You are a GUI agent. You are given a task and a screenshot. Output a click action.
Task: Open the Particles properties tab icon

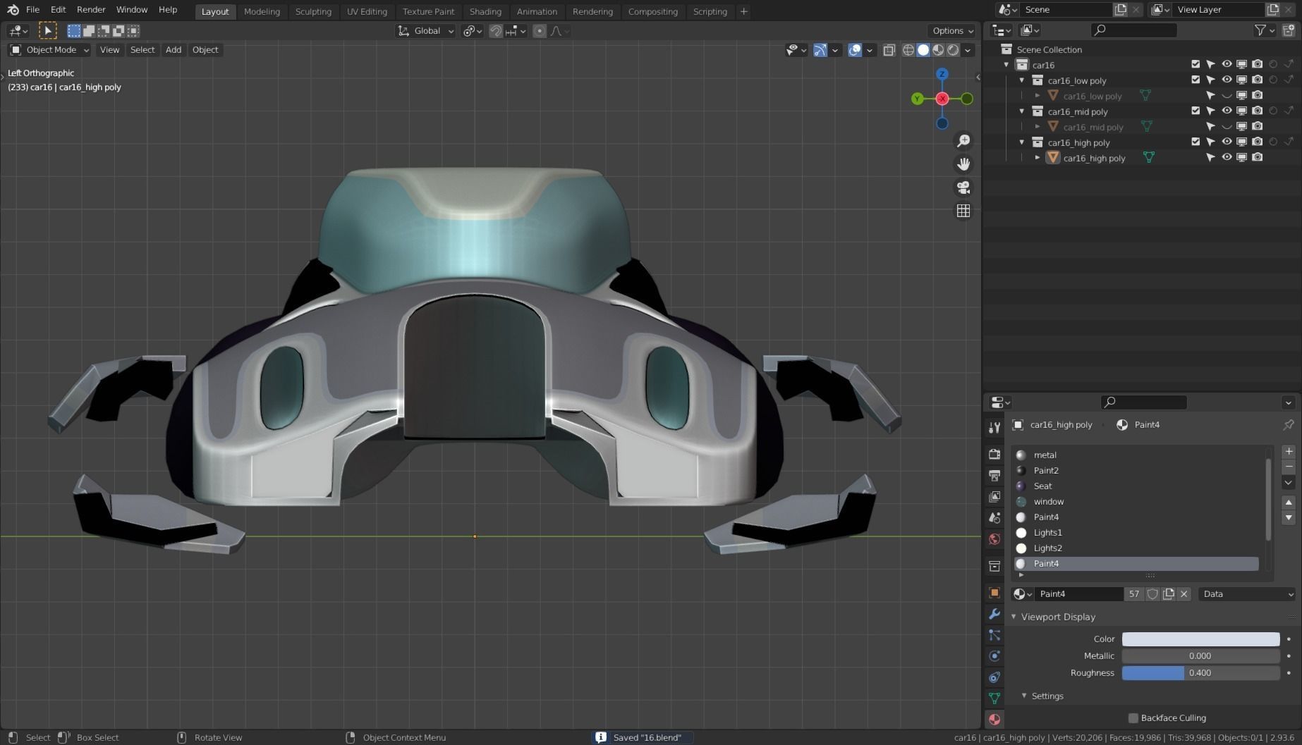[994, 635]
